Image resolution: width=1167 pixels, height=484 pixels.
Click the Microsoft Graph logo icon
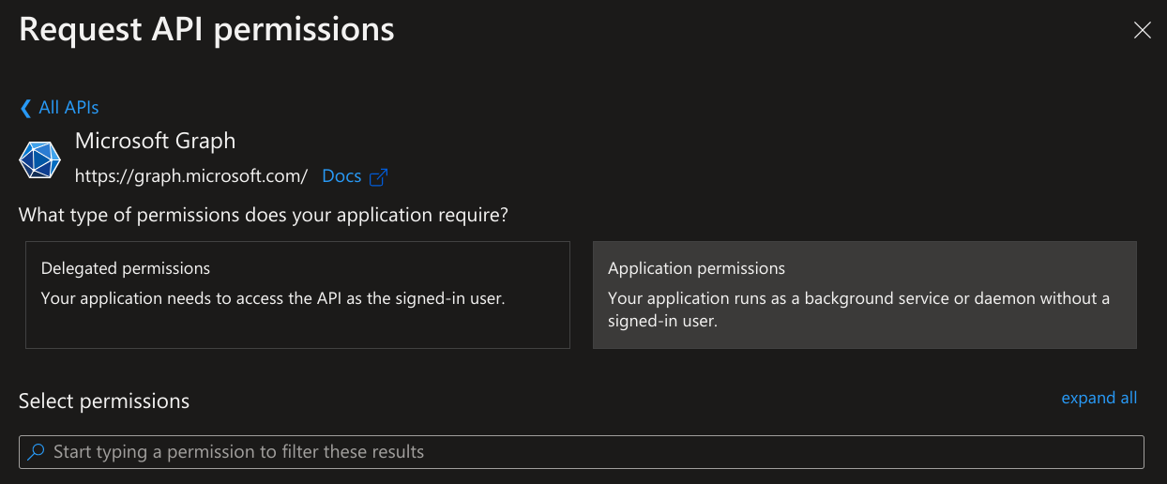click(x=39, y=159)
